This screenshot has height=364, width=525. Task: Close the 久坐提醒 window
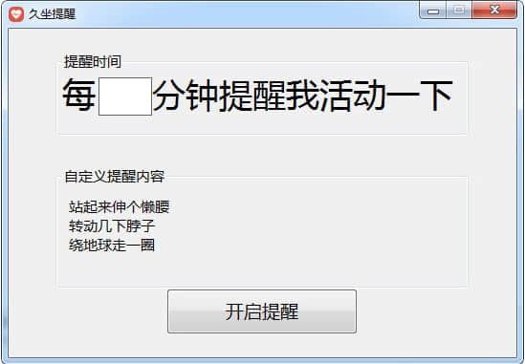click(x=494, y=11)
